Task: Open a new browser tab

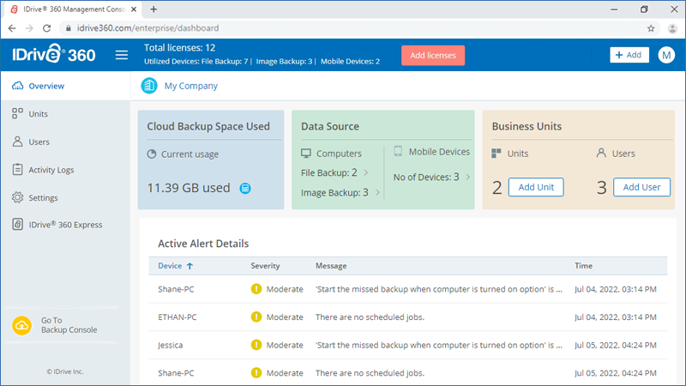Action: pos(153,9)
